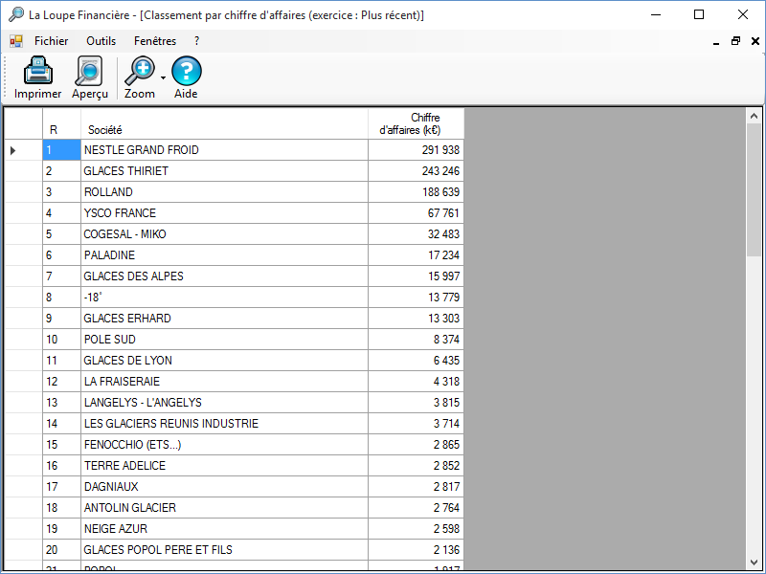This screenshot has height=574, width=766.
Task: Select the 243 246 revenue cell
Action: coord(416,171)
